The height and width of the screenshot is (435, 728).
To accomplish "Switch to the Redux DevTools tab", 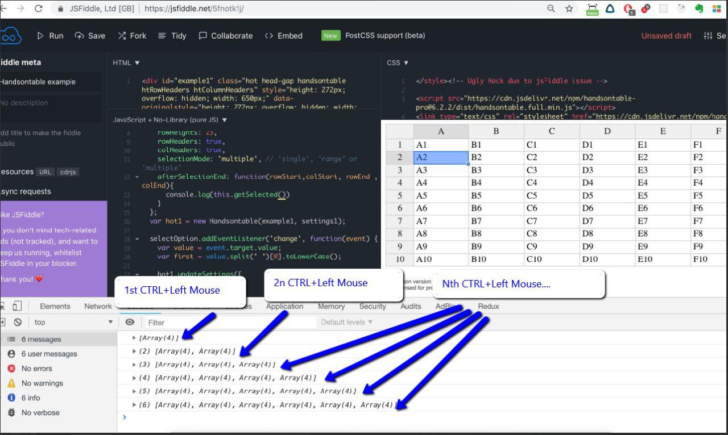I will coord(489,306).
